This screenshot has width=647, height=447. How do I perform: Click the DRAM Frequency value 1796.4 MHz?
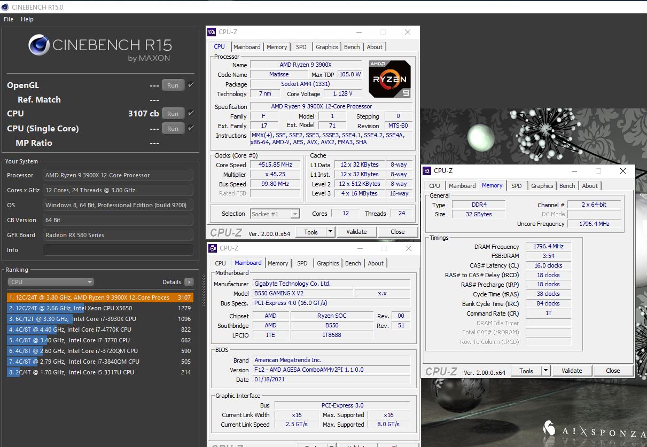pyautogui.click(x=548, y=247)
